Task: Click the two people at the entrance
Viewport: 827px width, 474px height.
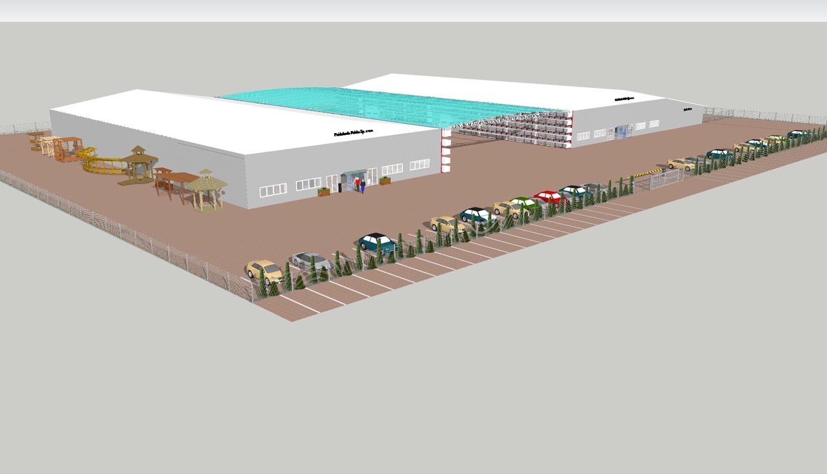Action: pyautogui.click(x=359, y=185)
